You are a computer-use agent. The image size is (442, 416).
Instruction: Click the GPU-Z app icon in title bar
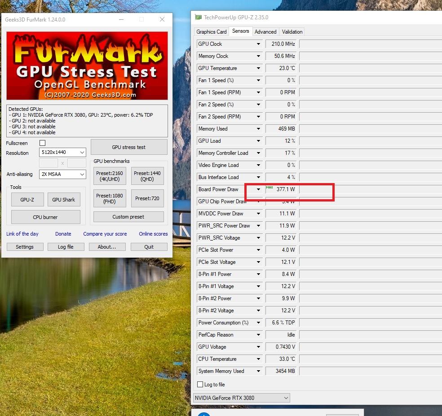click(x=198, y=18)
